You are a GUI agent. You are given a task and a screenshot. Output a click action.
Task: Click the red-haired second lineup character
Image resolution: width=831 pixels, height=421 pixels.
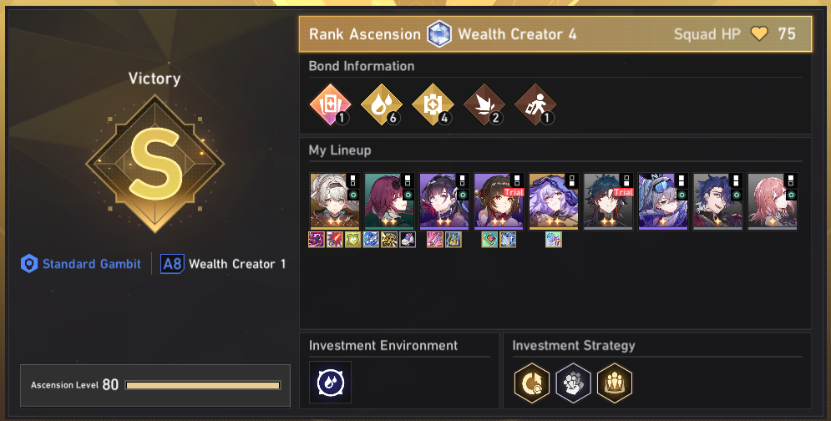(389, 201)
